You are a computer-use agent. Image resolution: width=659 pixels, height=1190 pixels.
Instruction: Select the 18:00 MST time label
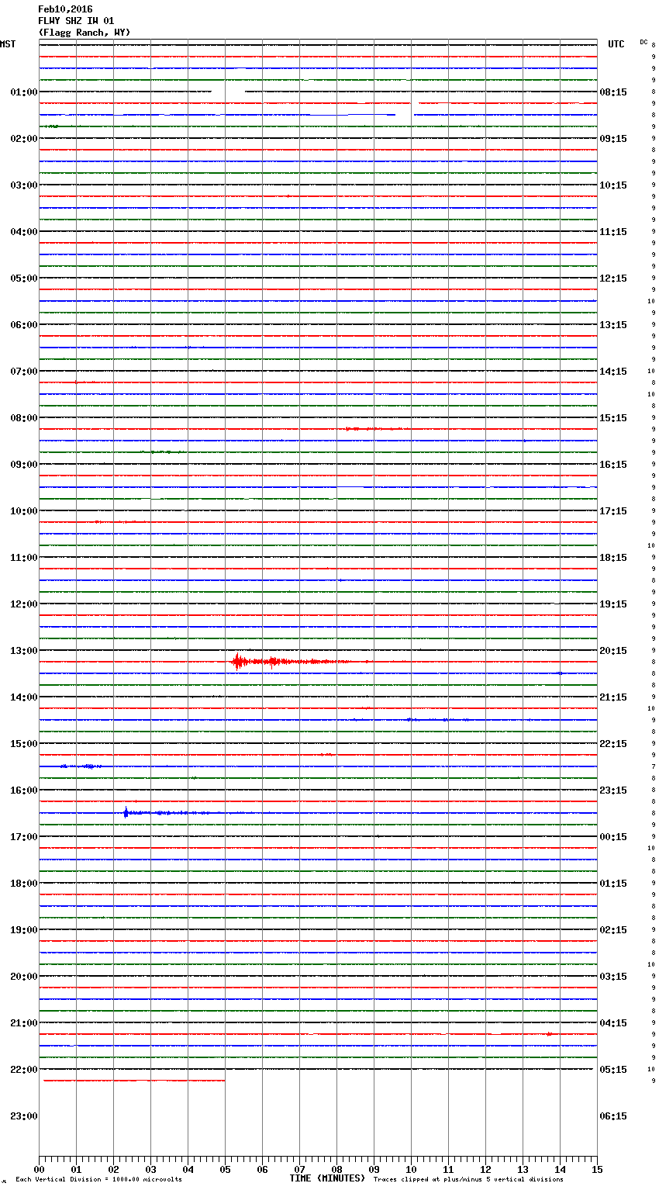[24, 884]
